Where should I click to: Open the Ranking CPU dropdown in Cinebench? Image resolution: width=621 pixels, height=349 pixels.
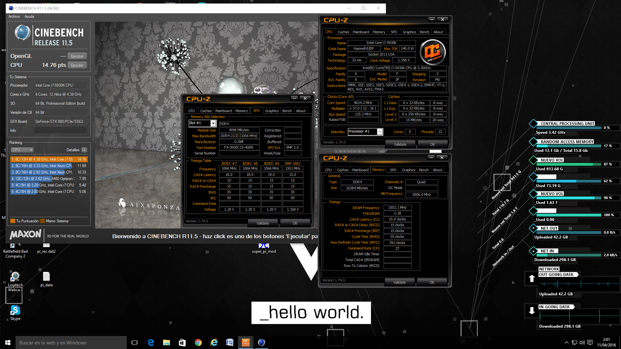click(x=22, y=150)
